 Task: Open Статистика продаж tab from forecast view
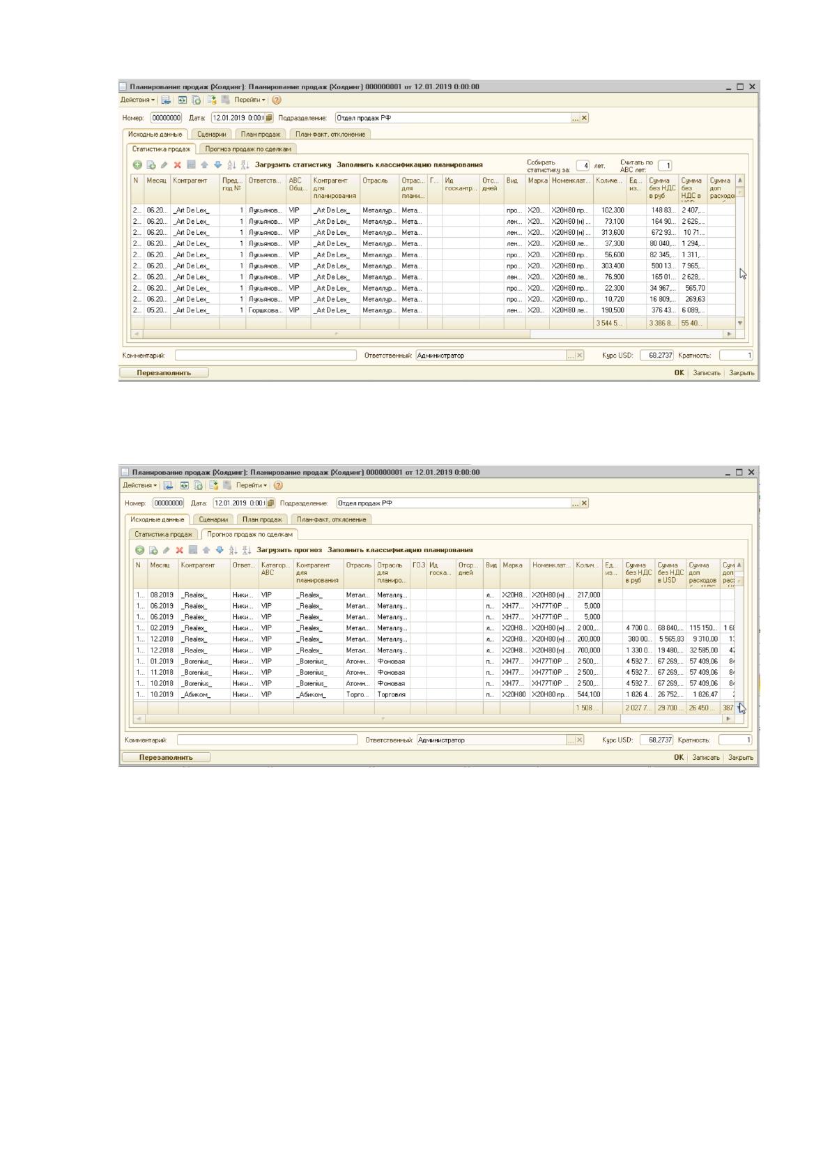(163, 535)
